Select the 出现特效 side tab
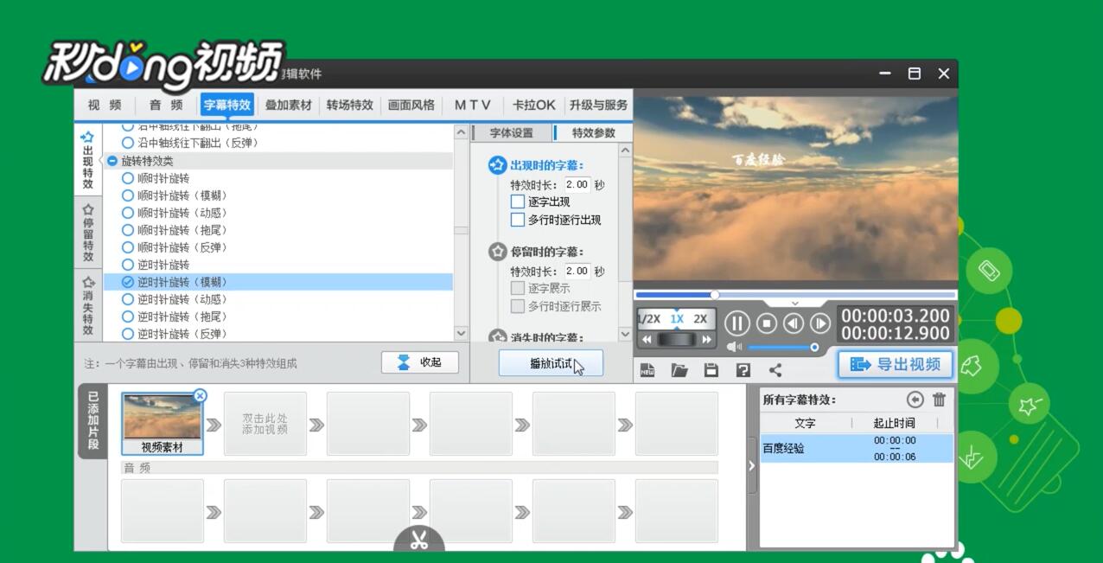This screenshot has width=1103, height=563. [88, 160]
